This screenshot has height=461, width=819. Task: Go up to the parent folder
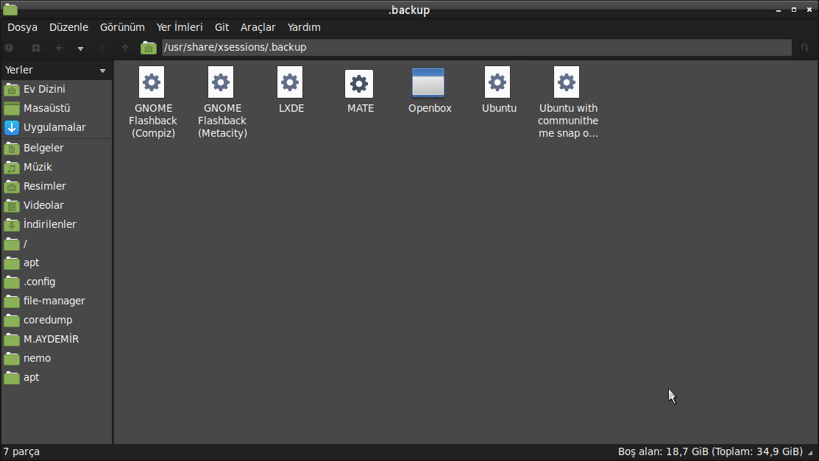click(125, 48)
